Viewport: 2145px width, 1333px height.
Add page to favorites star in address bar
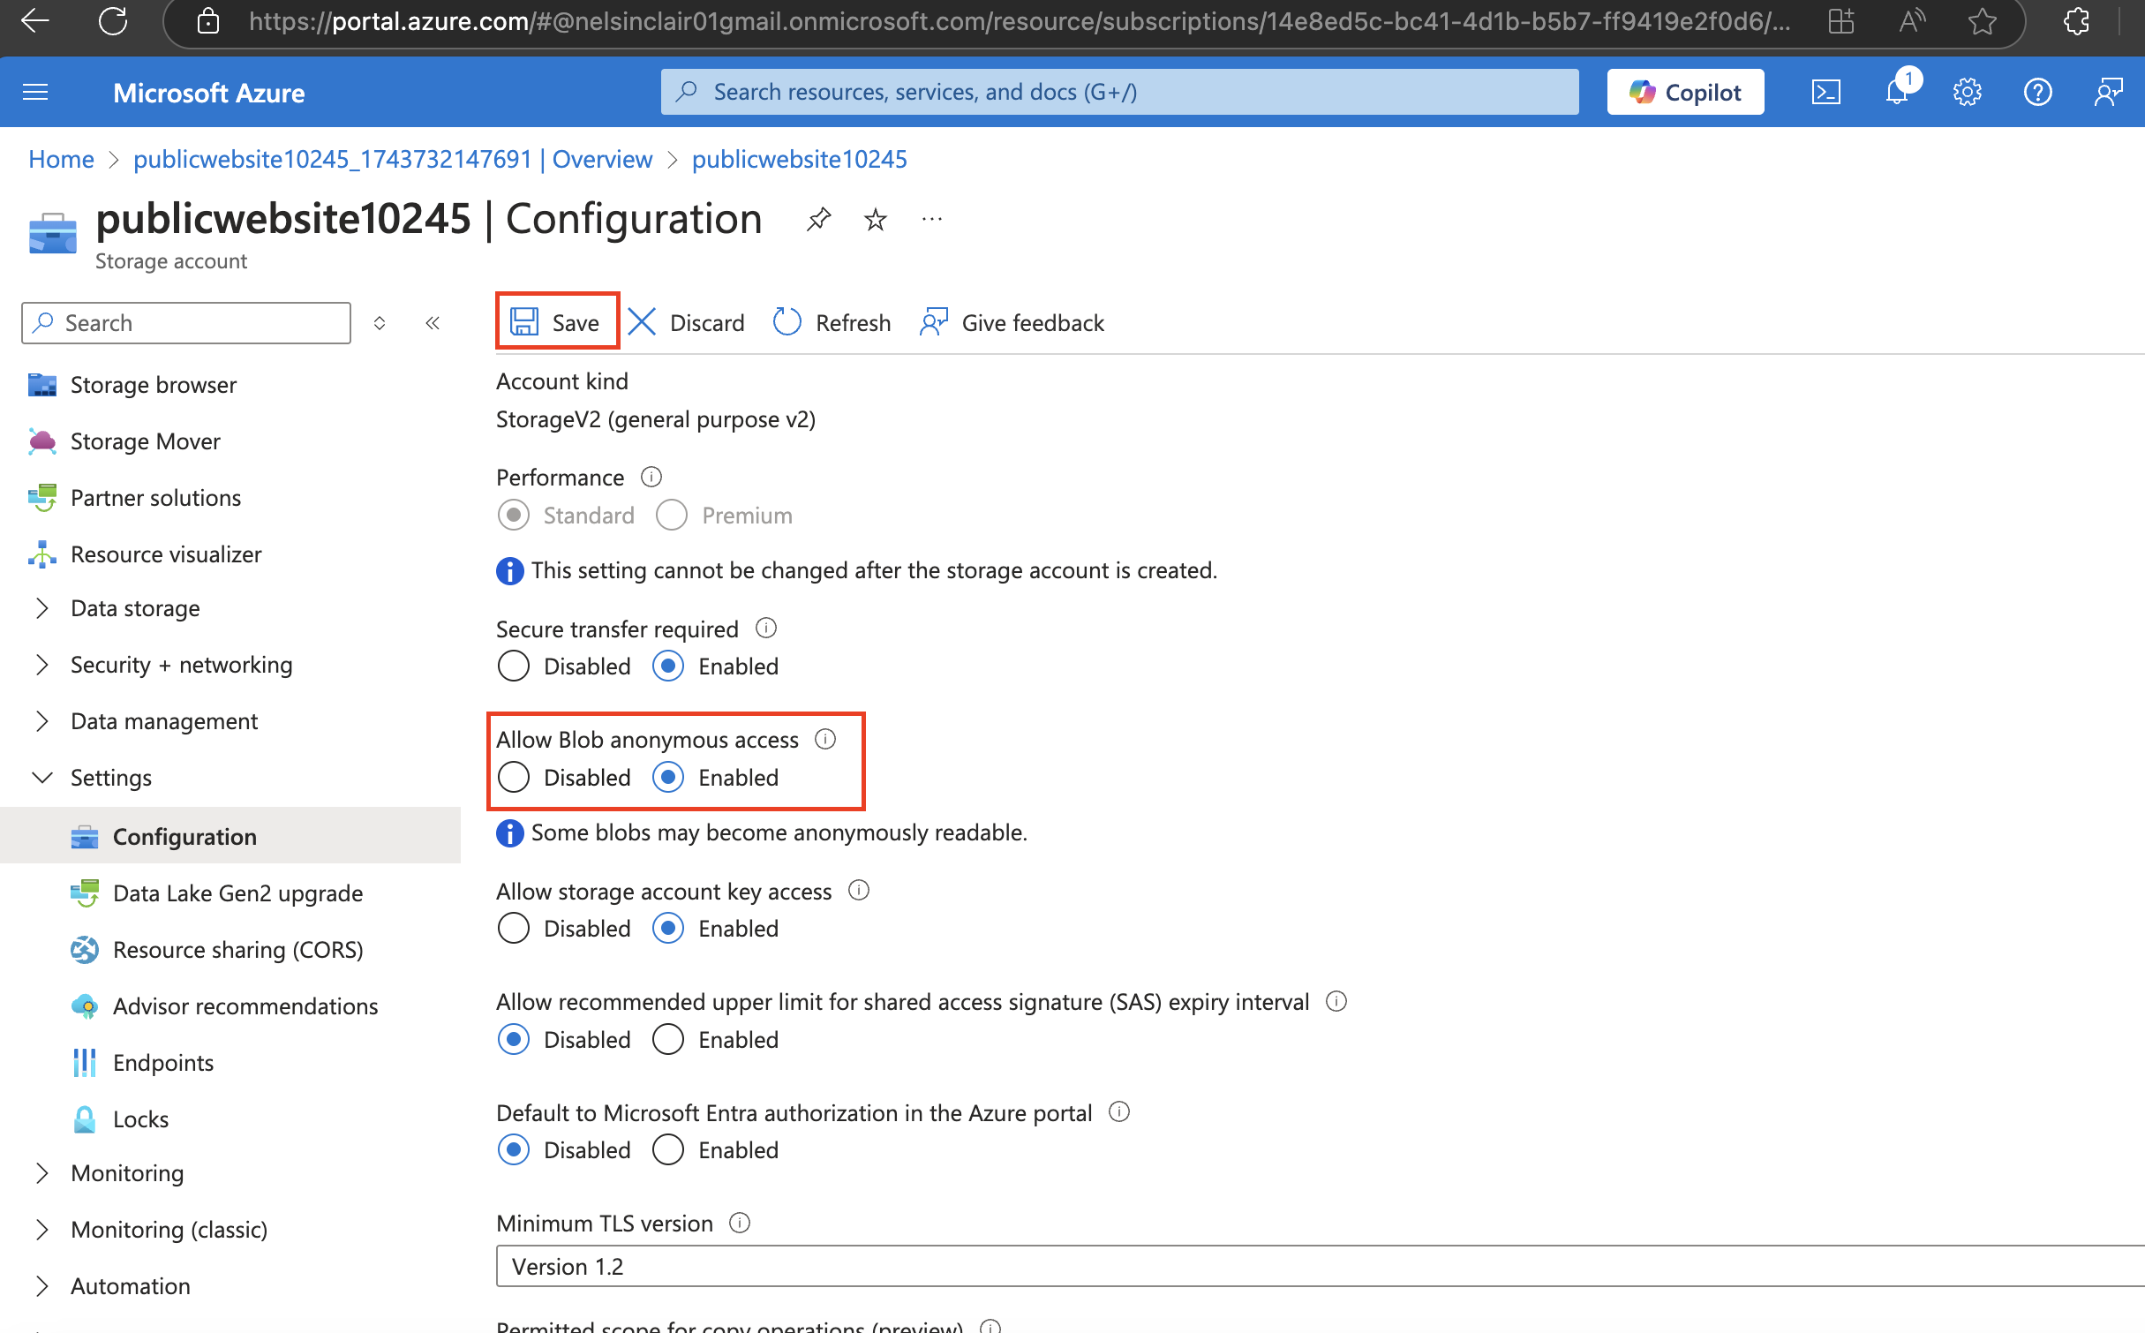(1982, 21)
